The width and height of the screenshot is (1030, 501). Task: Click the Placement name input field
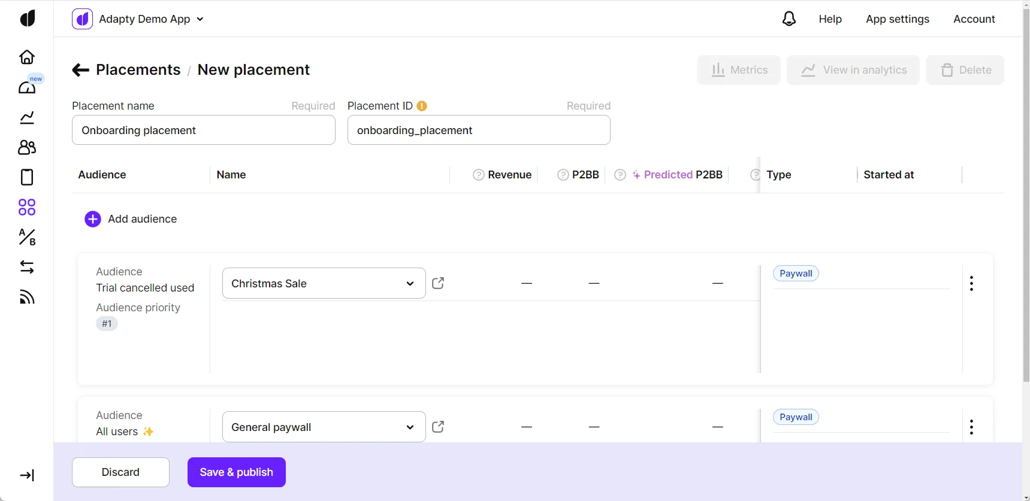(203, 130)
